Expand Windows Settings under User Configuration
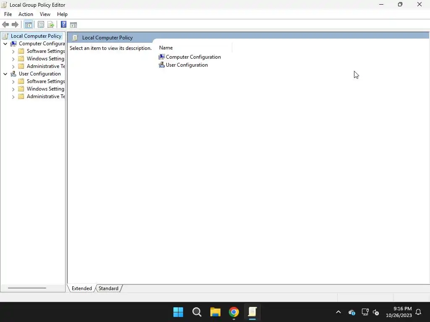The width and height of the screenshot is (430, 322). coord(13,89)
